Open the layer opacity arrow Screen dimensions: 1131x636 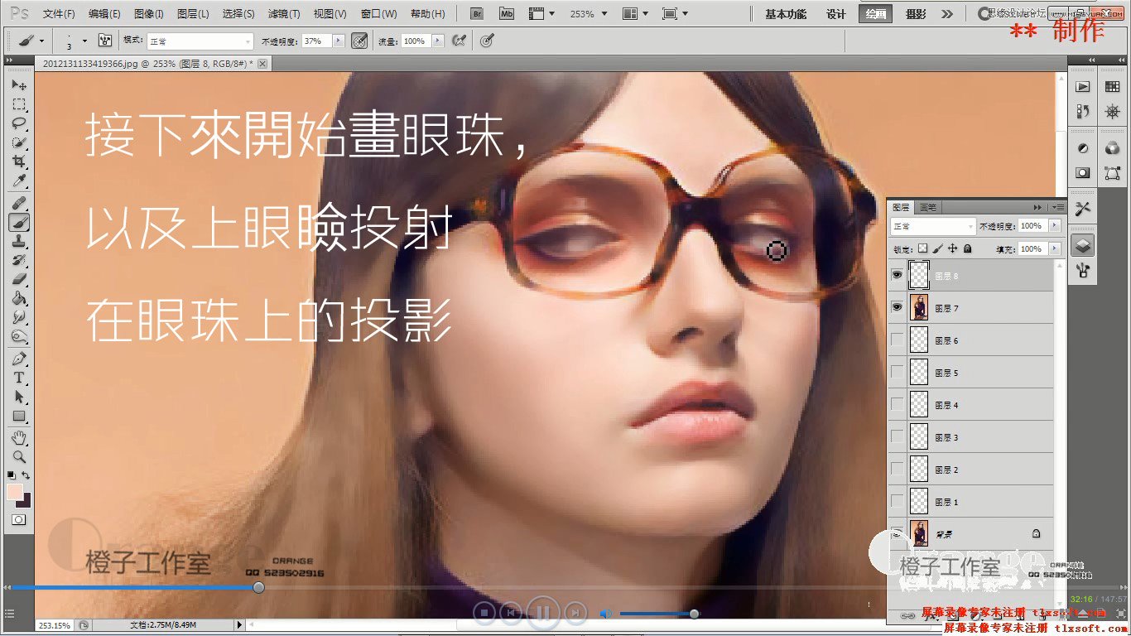(x=1055, y=226)
